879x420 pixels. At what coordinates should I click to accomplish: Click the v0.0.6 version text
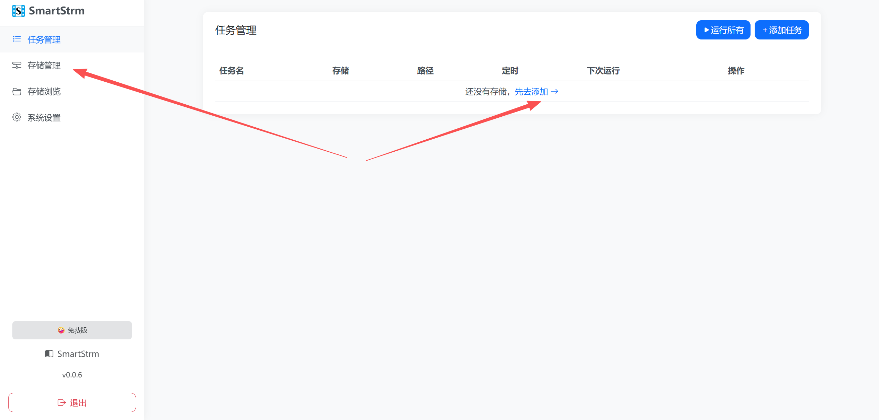(72, 375)
